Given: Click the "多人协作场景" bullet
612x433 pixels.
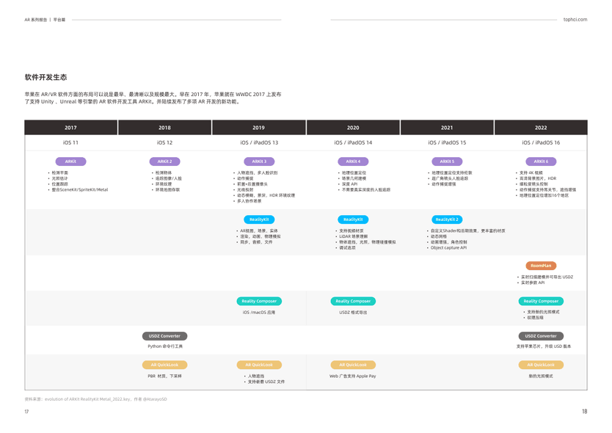Looking at the screenshot, I should point(249,201).
